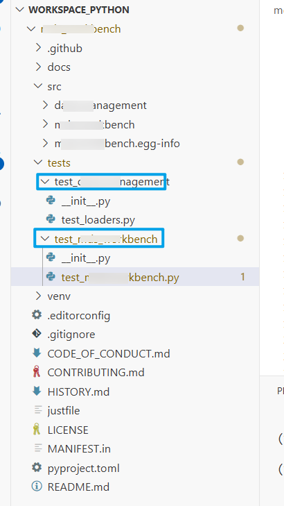This screenshot has width=284, height=506.
Task: Open CODE_OF_CONDUCT.md
Action: point(109,354)
